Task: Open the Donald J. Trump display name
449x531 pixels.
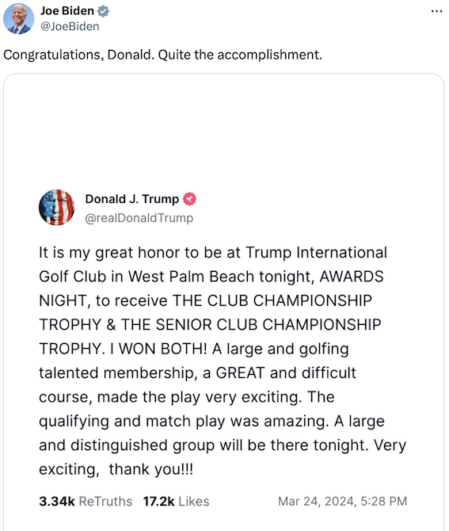Action: click(x=132, y=199)
